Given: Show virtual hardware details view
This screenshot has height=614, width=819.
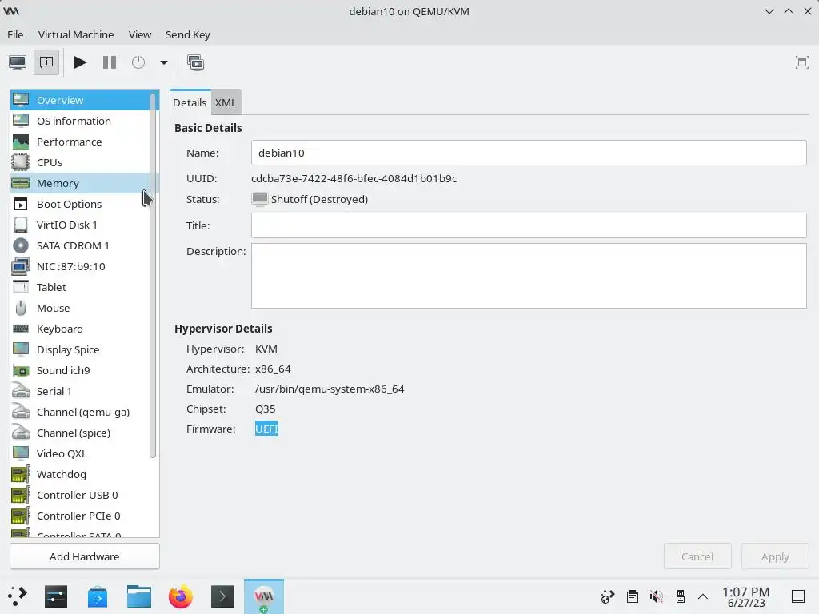Looking at the screenshot, I should [x=46, y=62].
